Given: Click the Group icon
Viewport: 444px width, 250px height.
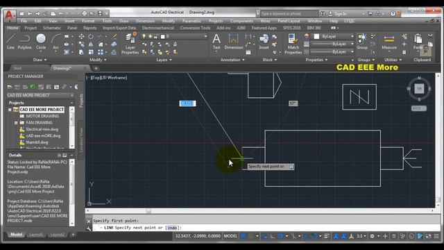Looking at the screenshot, I should coord(362,42).
